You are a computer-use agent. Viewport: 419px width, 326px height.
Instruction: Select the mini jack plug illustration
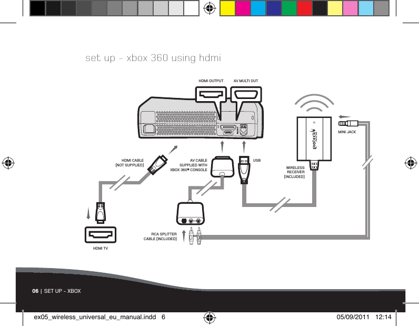(x=348, y=123)
